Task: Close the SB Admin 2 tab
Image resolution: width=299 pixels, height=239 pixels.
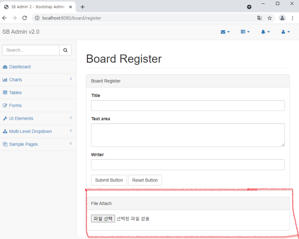Action: point(70,7)
